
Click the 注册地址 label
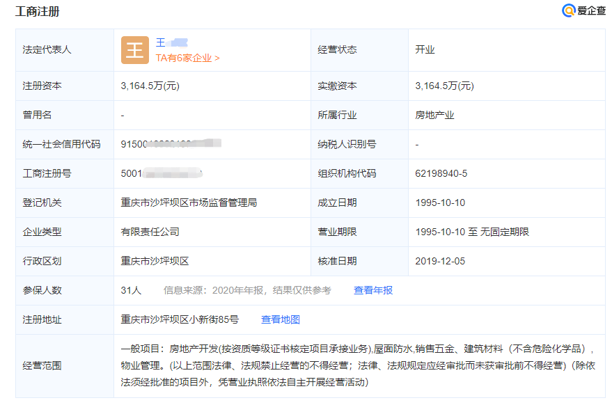pyautogui.click(x=42, y=319)
